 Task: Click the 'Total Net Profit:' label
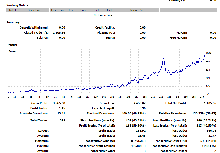pos(176,103)
